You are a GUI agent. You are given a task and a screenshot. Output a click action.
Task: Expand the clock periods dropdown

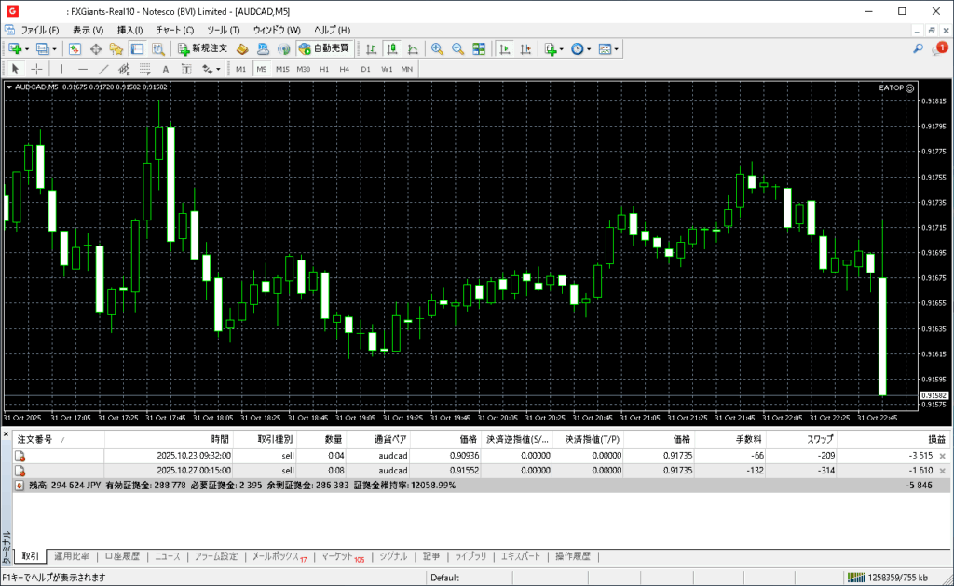589,48
